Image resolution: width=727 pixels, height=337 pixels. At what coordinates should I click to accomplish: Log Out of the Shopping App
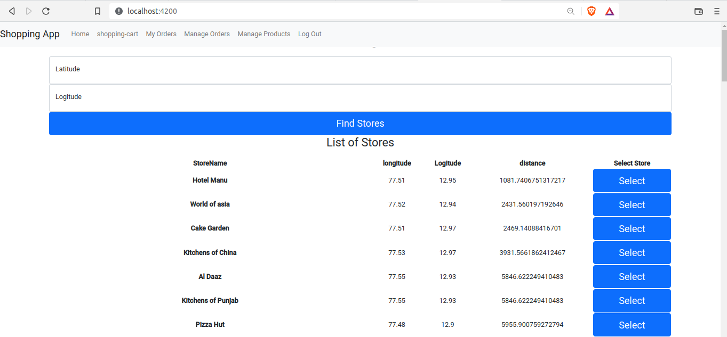tap(309, 34)
